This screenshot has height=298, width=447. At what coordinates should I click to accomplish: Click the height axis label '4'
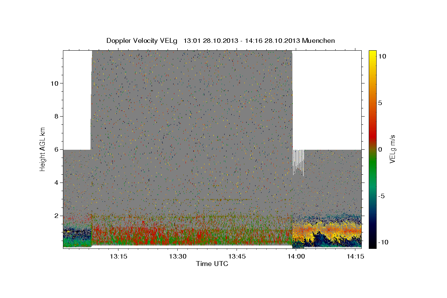(56, 183)
